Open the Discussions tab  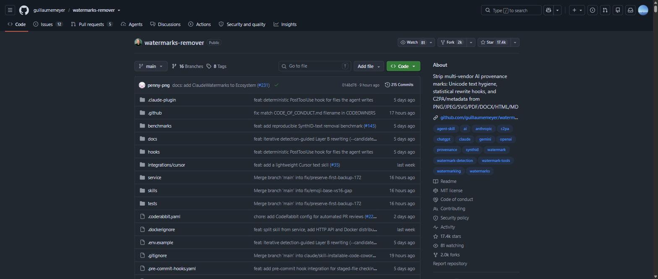165,24
